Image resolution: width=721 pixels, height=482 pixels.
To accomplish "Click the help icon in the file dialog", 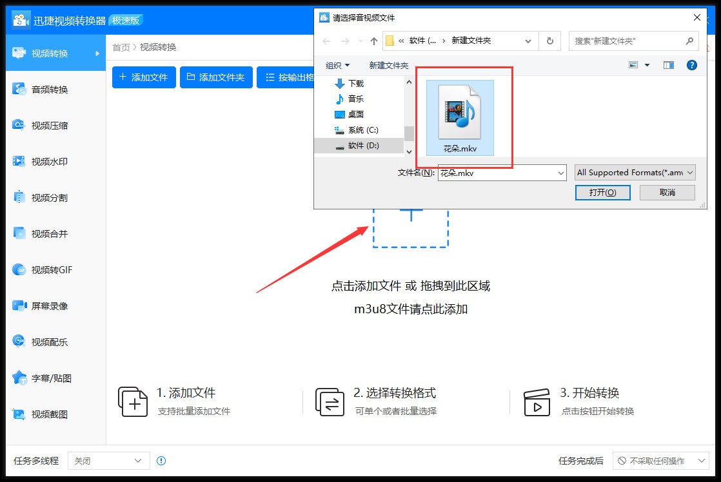I will [691, 64].
